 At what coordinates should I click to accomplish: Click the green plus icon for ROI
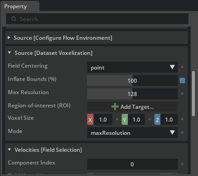[115, 107]
